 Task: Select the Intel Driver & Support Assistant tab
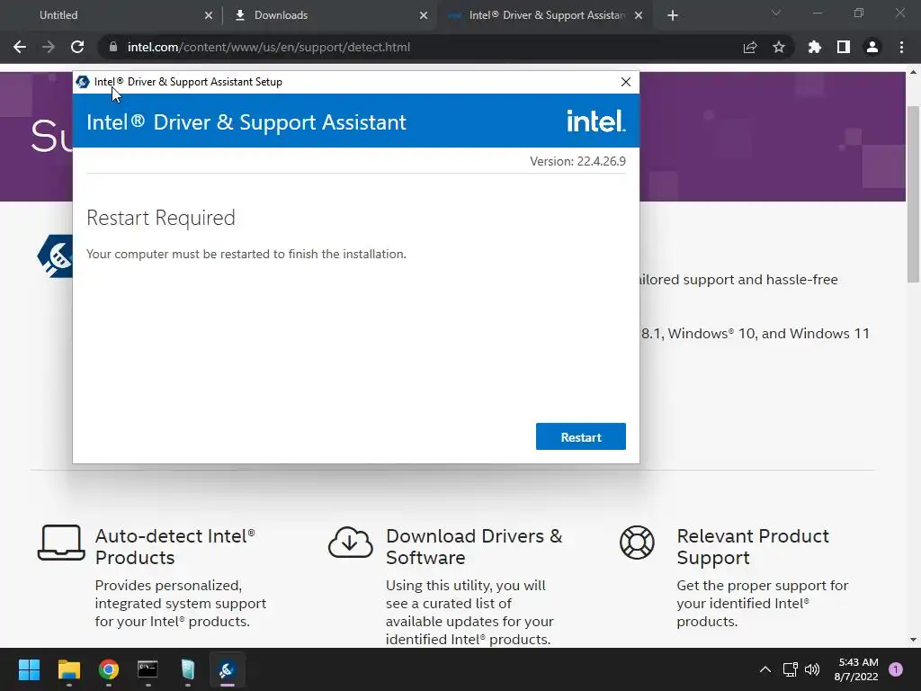546,15
